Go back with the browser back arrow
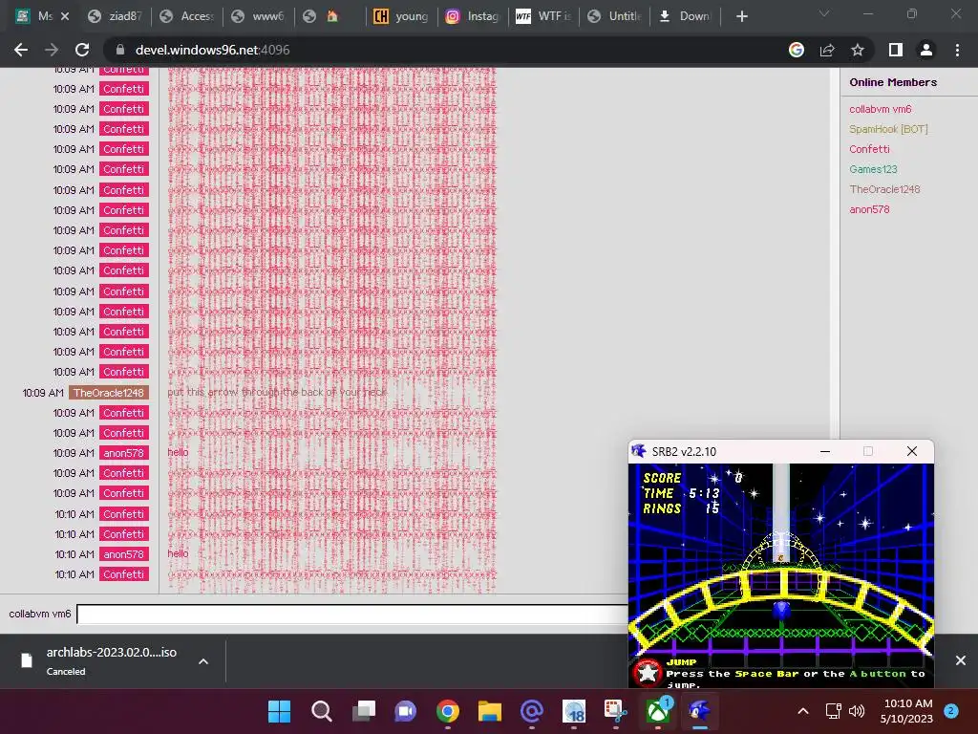978x734 pixels. pos(21,50)
